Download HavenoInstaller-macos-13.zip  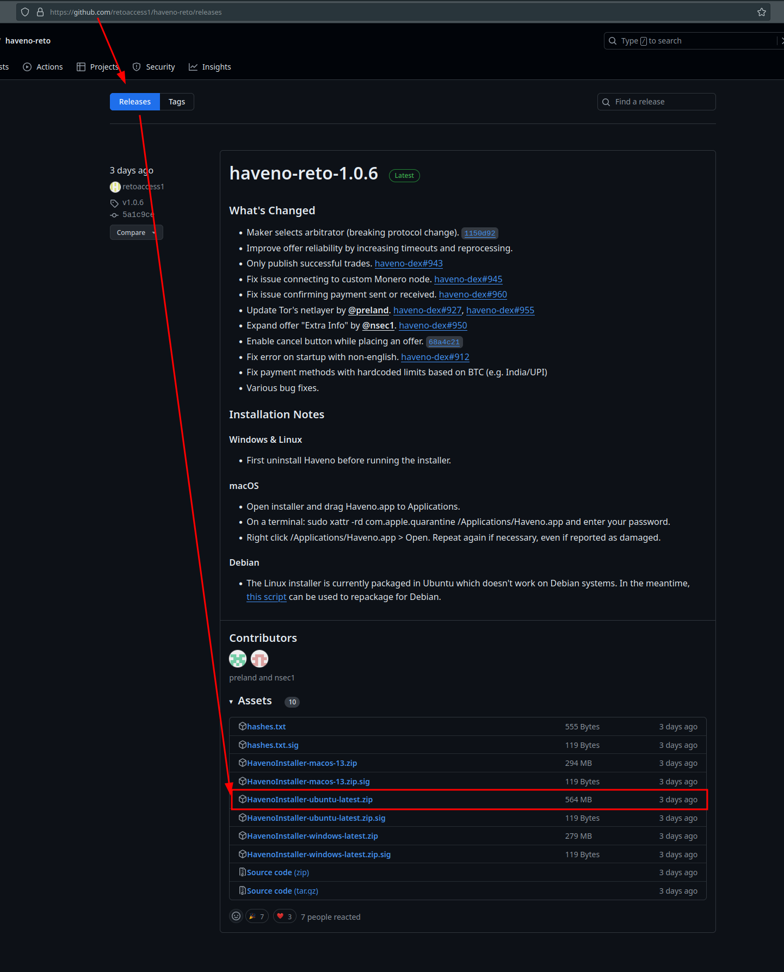pos(302,763)
